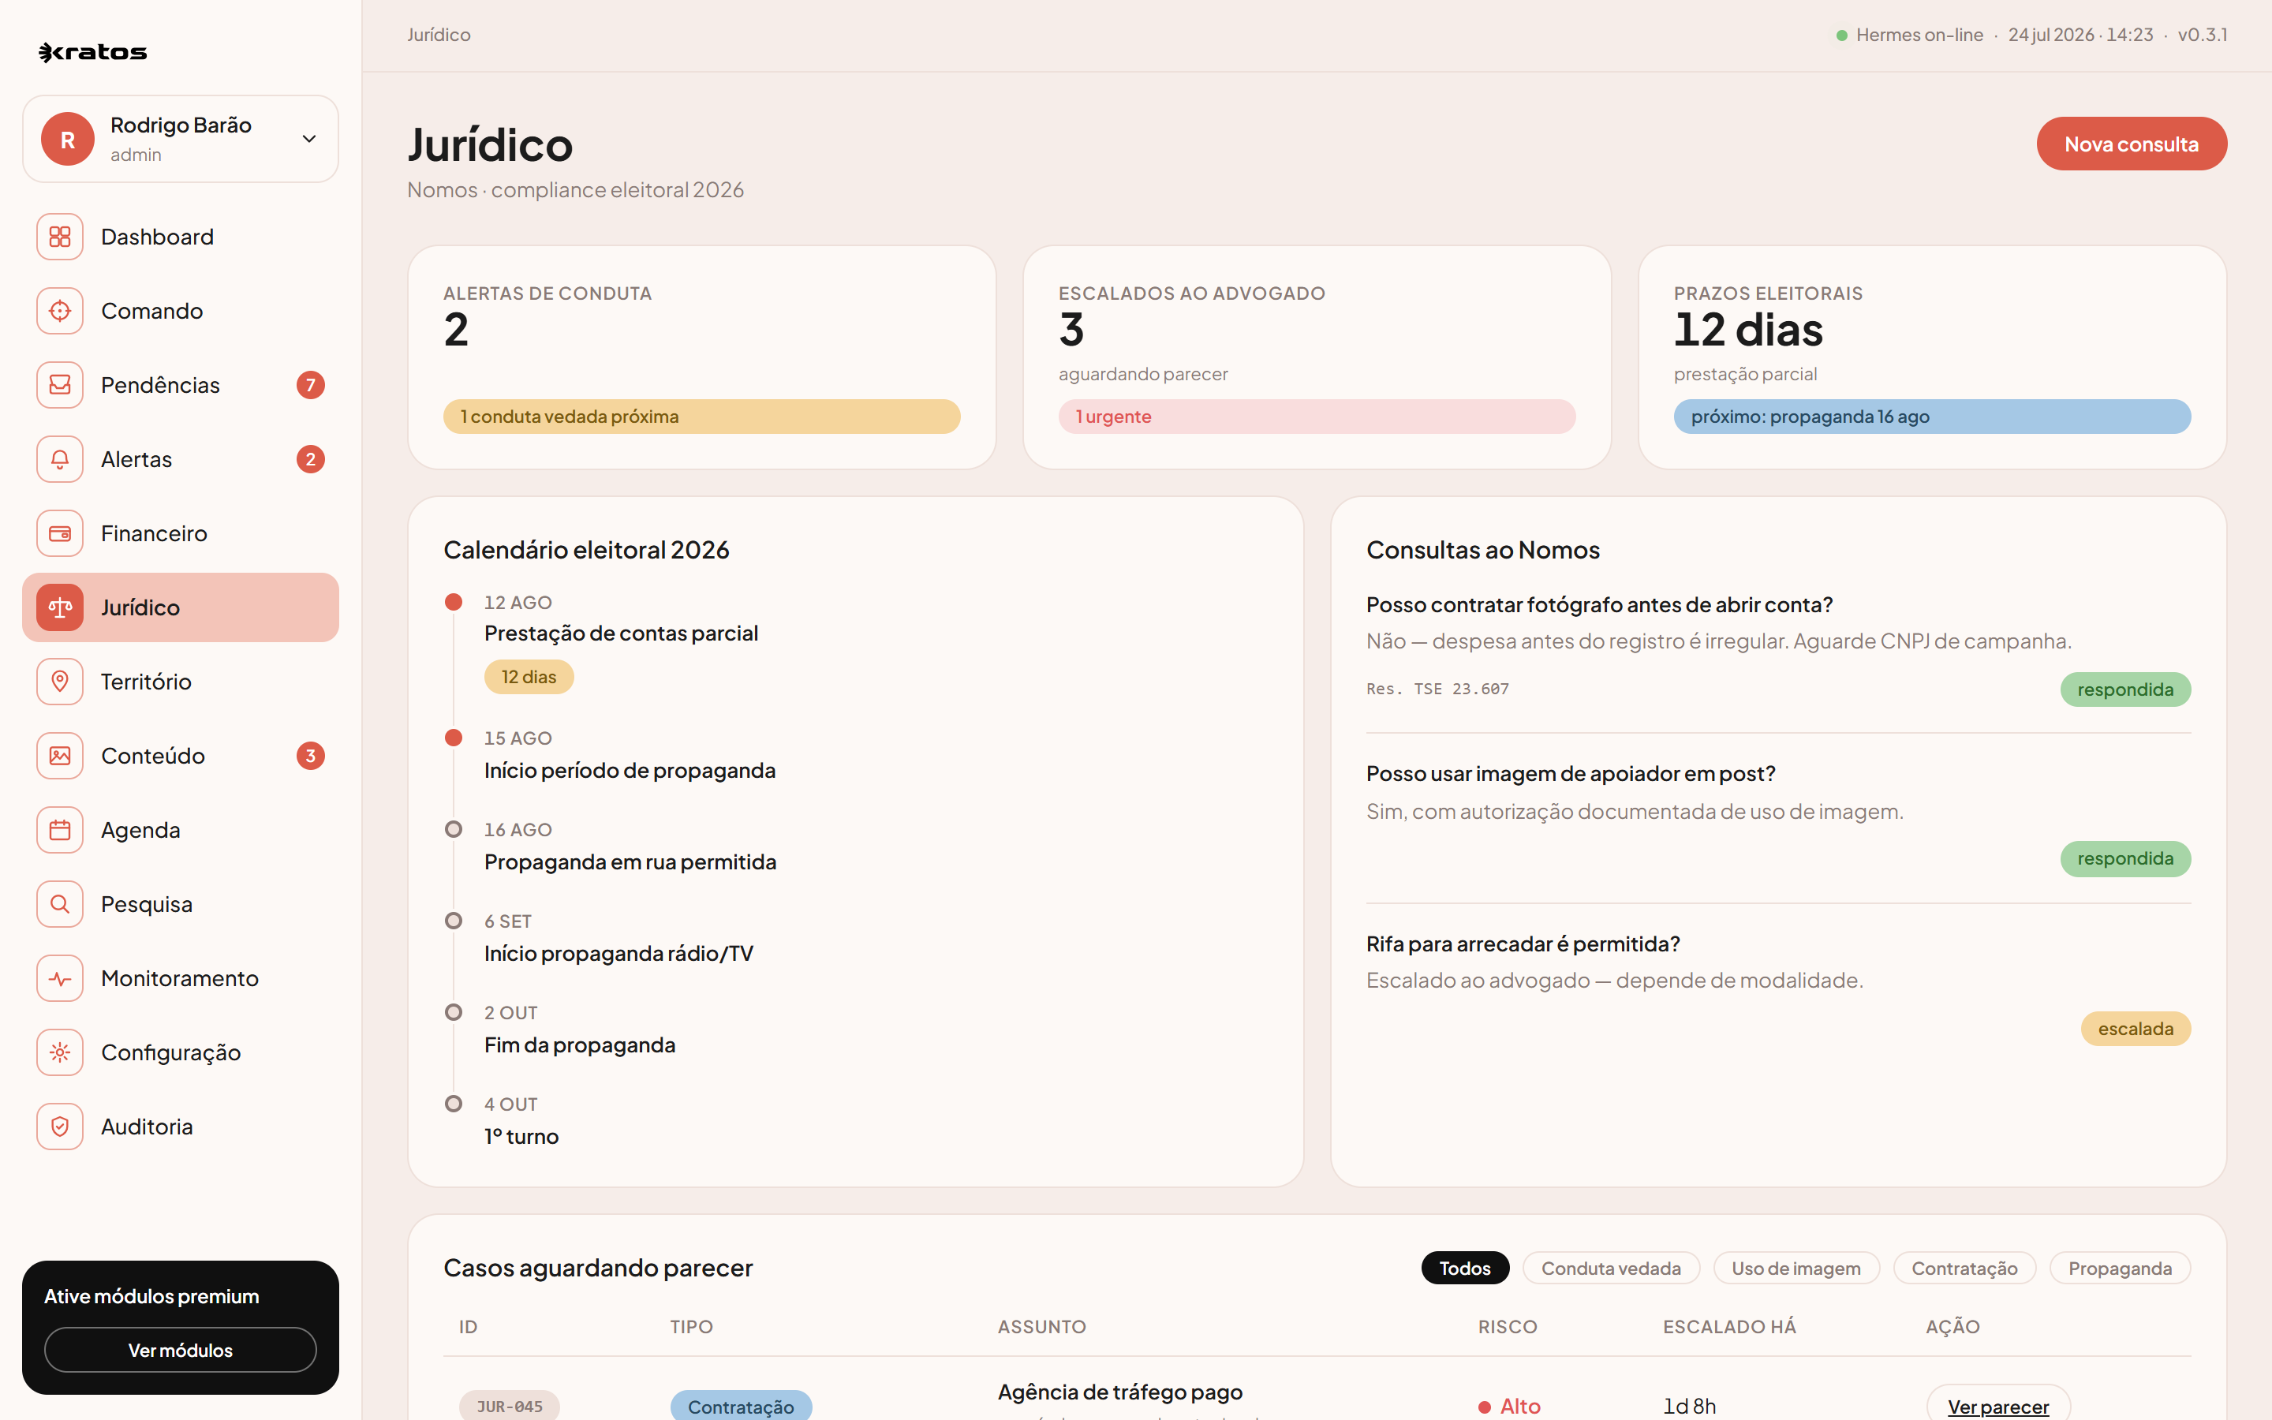Click the Auditoria shield icon
The height and width of the screenshot is (1420, 2272).
[60, 1127]
